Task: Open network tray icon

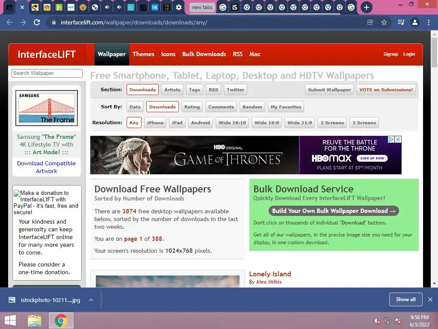Action: coord(388,321)
